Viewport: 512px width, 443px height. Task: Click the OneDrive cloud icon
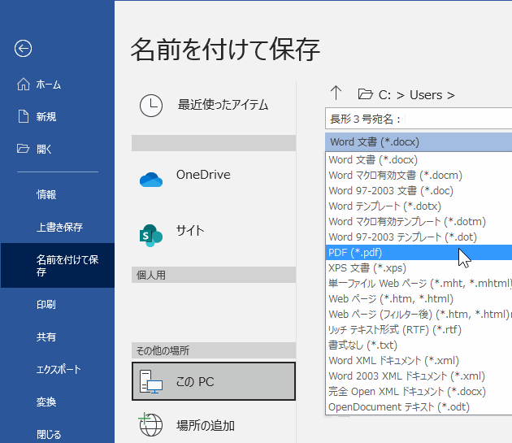(151, 179)
